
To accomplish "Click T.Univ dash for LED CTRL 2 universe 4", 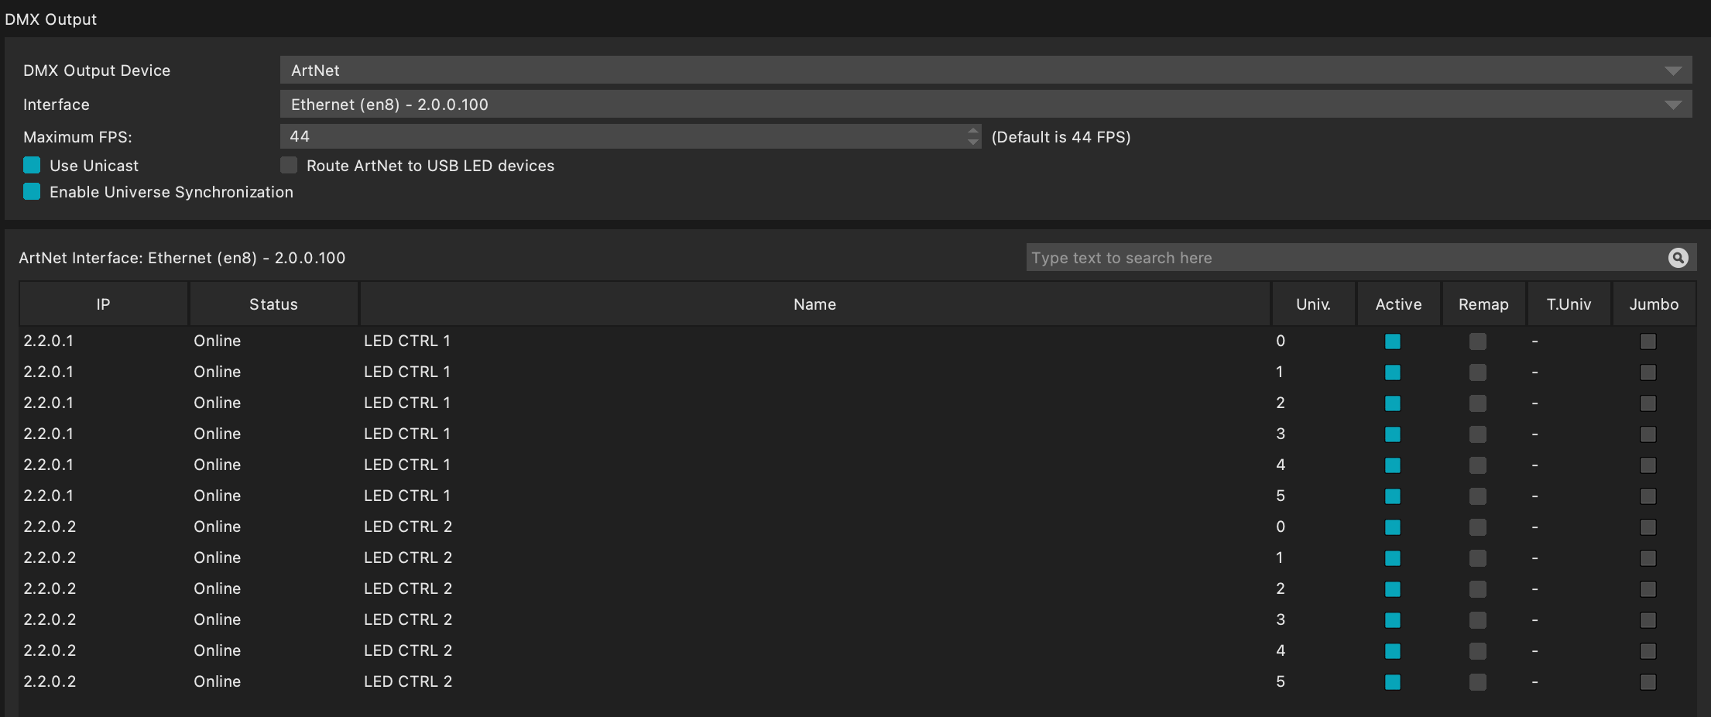I will point(1534,651).
